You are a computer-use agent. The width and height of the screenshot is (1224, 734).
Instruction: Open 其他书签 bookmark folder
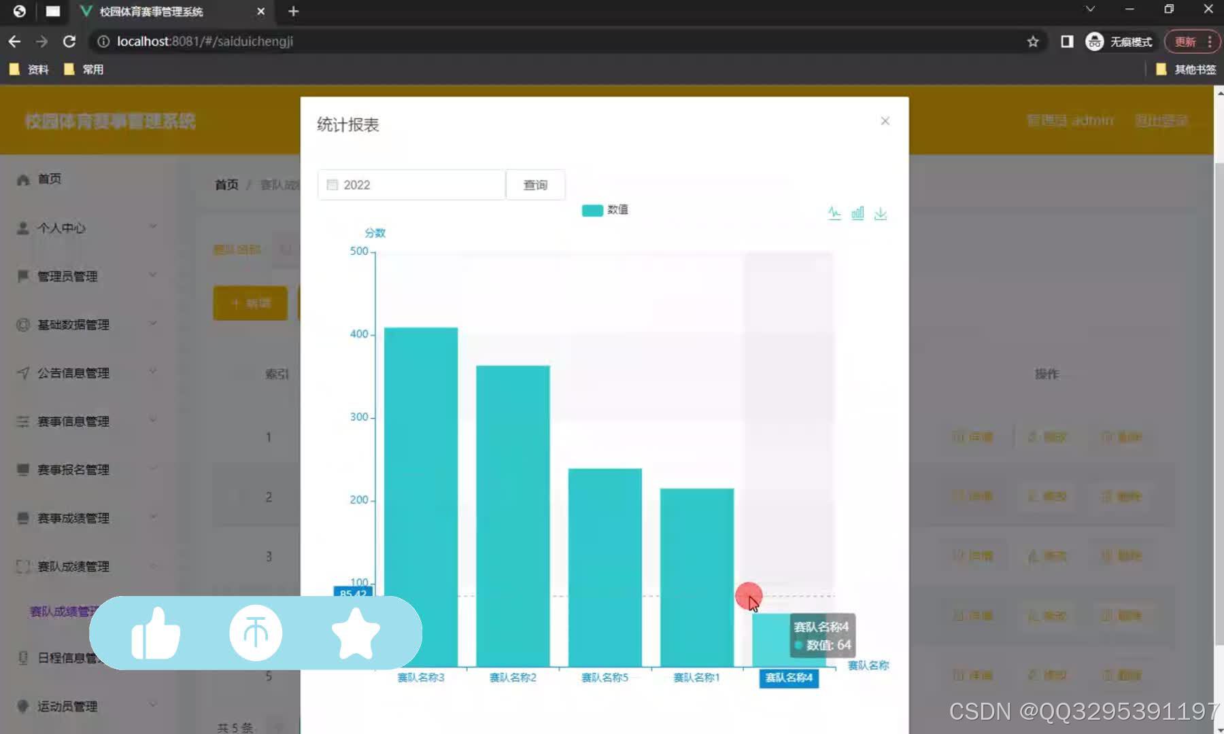[1187, 69]
